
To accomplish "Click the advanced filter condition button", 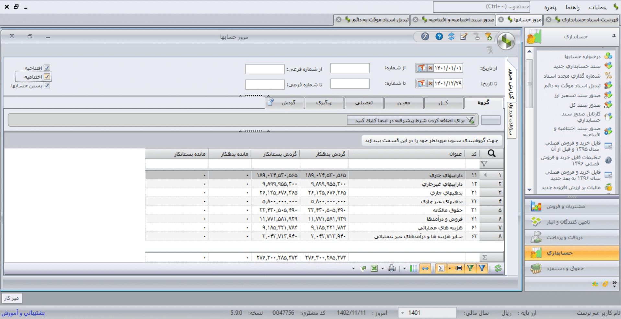I will 412,120.
